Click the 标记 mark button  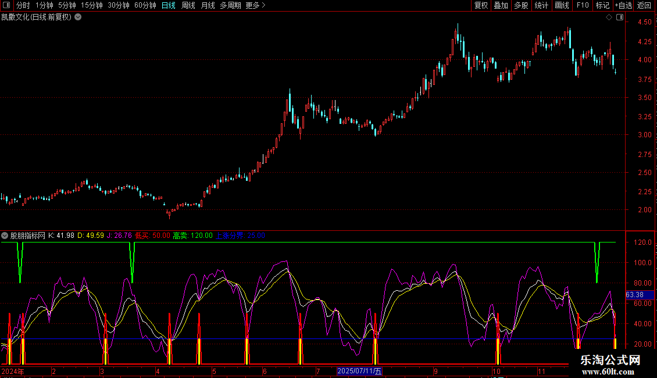pos(602,5)
